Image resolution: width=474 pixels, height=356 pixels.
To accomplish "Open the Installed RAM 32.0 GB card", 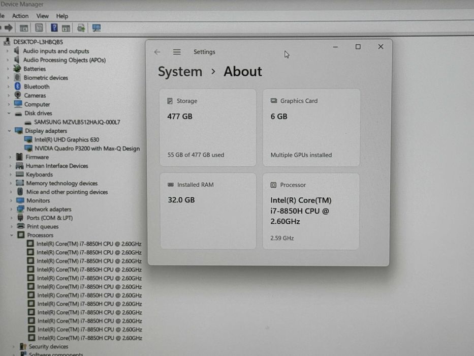I will (208, 211).
